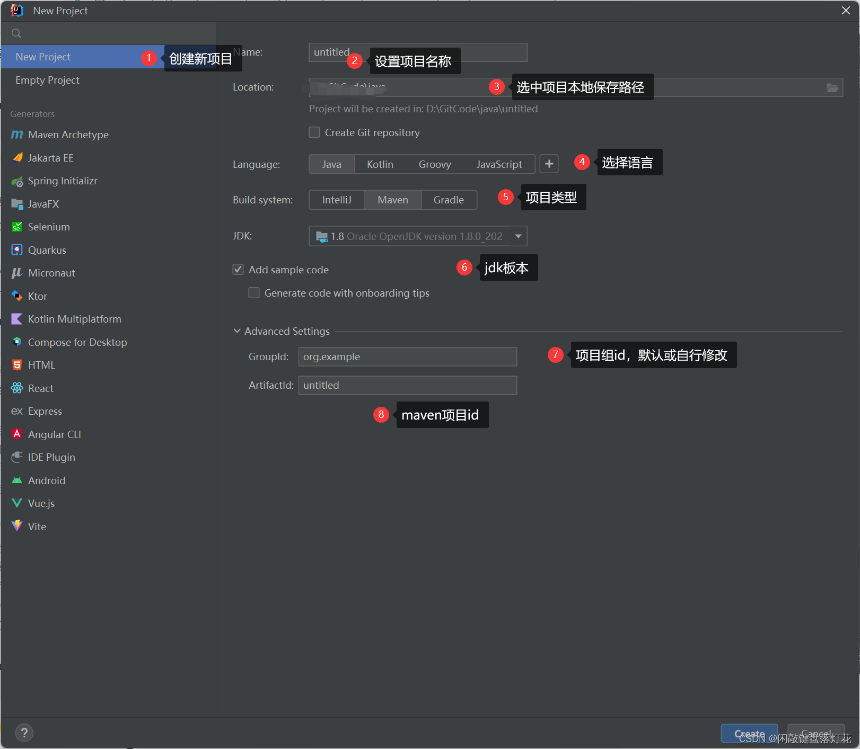Select the Micronaut icon
Viewport: 860px width, 749px height.
pos(17,273)
